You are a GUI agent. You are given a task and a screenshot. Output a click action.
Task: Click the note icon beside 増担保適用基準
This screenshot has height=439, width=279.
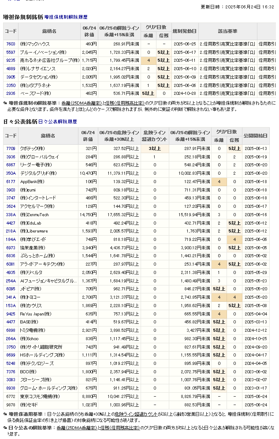pos(5,414)
